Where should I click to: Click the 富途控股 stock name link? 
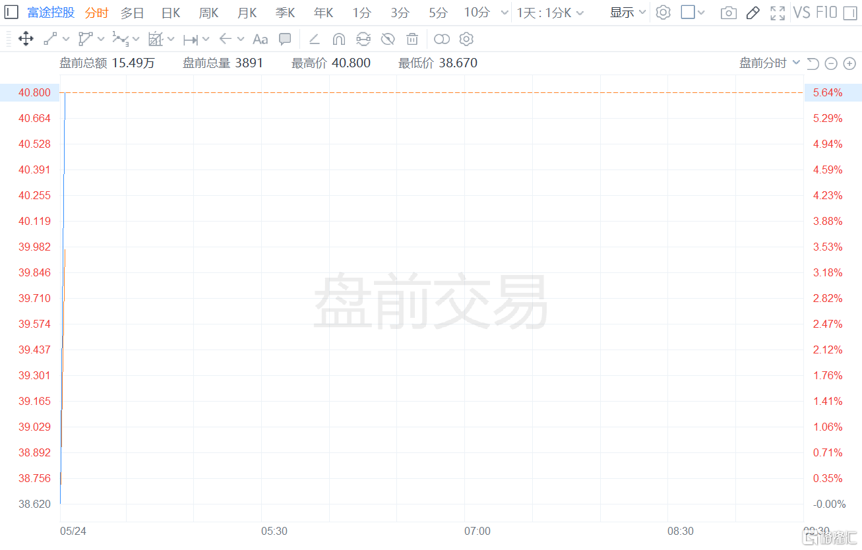tap(49, 12)
